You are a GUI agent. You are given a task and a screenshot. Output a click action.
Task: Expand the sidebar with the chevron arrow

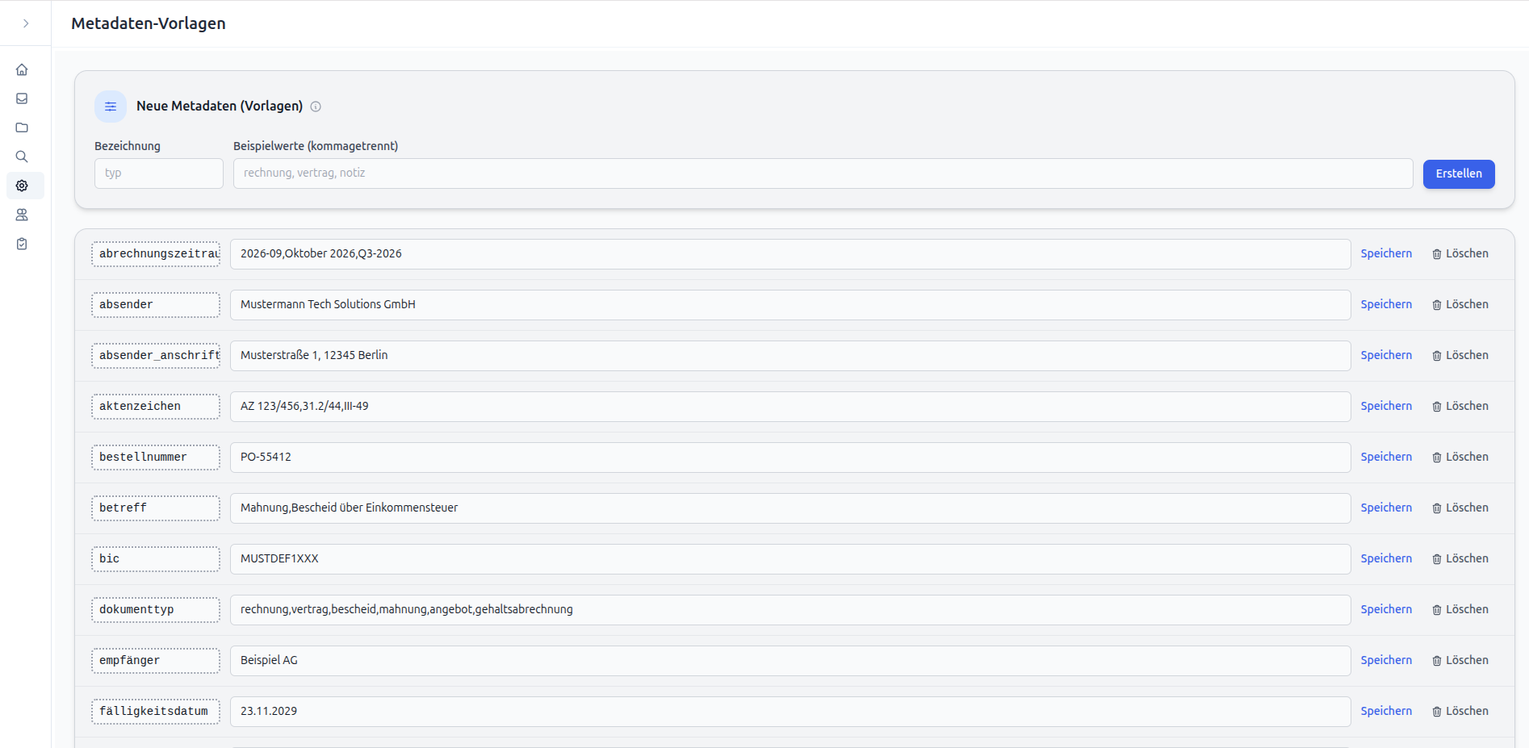pos(26,23)
